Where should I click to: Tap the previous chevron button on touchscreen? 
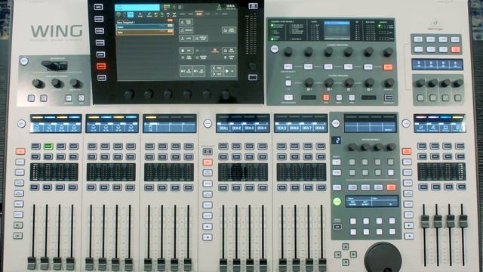click(217, 68)
